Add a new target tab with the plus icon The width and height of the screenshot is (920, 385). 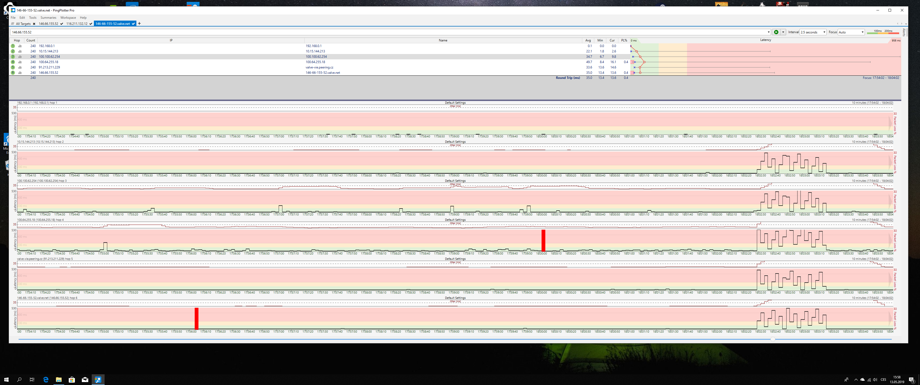click(139, 24)
